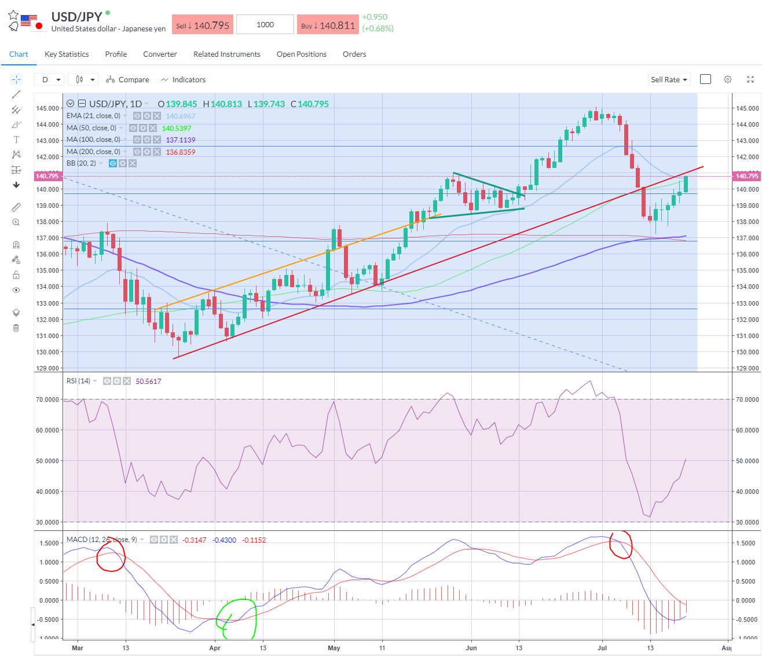The image size is (762, 656).
Task: Click the chart color square next to Sell Rate
Action: click(x=705, y=79)
